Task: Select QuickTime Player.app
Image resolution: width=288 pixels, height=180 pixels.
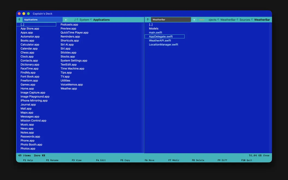Action: click(74, 32)
